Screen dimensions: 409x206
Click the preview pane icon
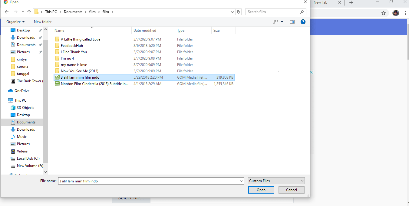(292, 21)
